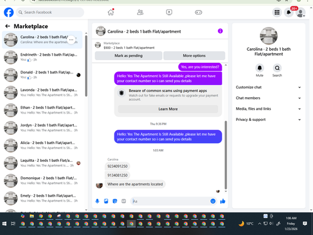Open the Gaming controller icon
Screen dimensions: 313x235
point(198,13)
